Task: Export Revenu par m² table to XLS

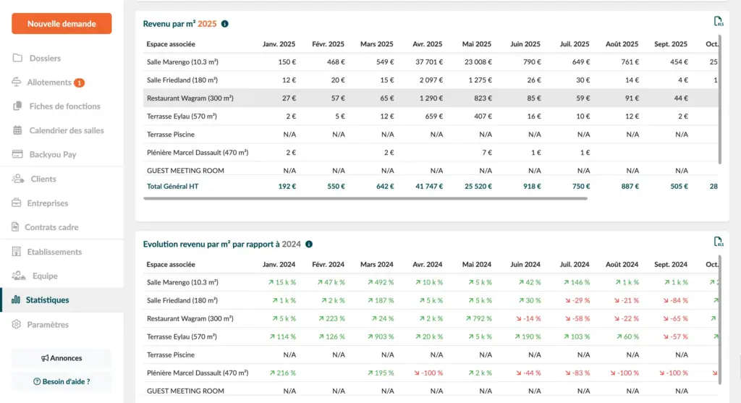Action: pos(718,22)
